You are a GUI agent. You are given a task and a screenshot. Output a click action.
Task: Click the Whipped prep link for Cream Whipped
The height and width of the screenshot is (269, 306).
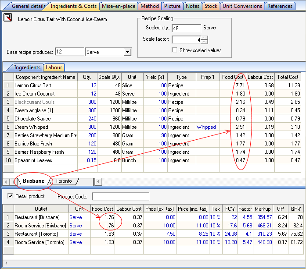(206, 127)
